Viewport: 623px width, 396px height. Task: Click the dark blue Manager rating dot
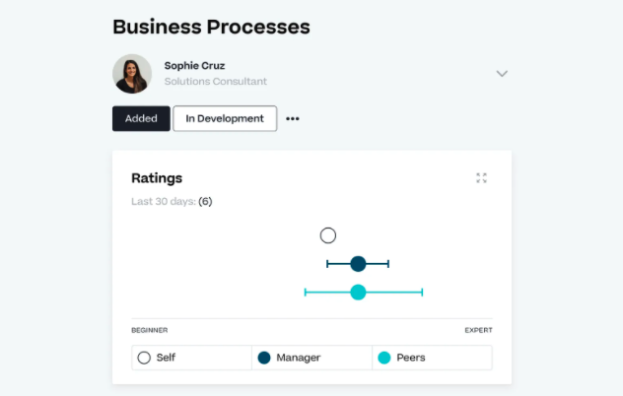coord(358,264)
